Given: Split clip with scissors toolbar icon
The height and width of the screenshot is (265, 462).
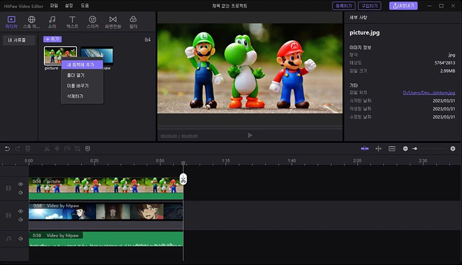Looking at the screenshot, I should coord(47,149).
